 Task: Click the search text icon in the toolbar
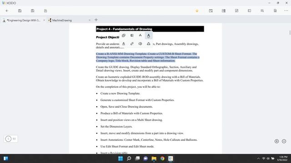[x=262, y=11]
